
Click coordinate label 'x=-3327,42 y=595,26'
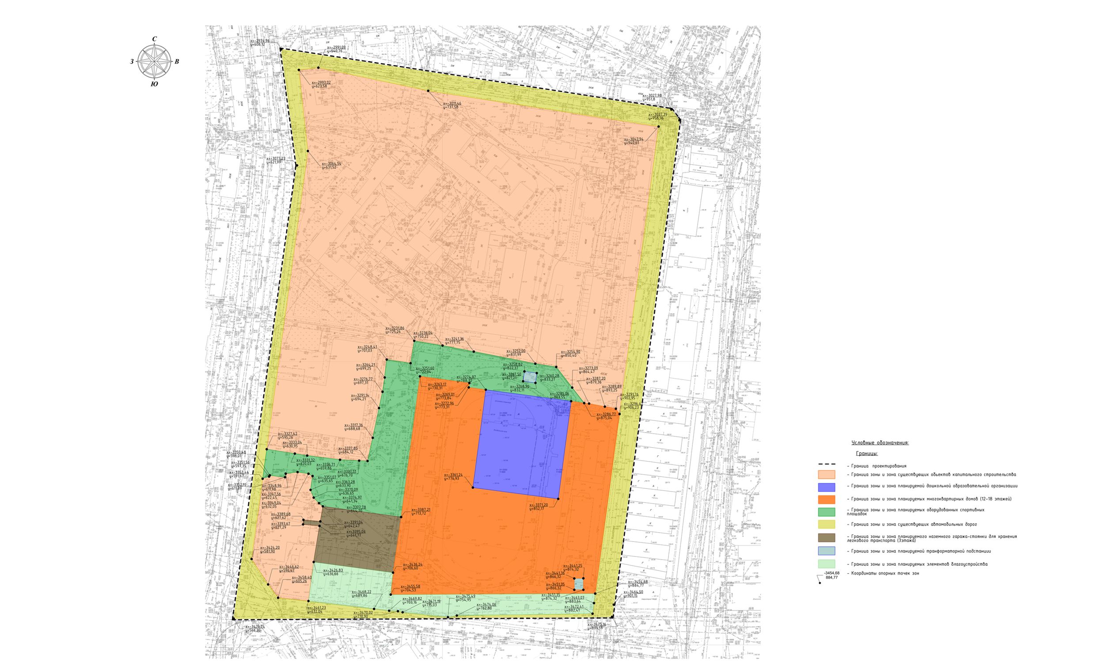coord(288,435)
